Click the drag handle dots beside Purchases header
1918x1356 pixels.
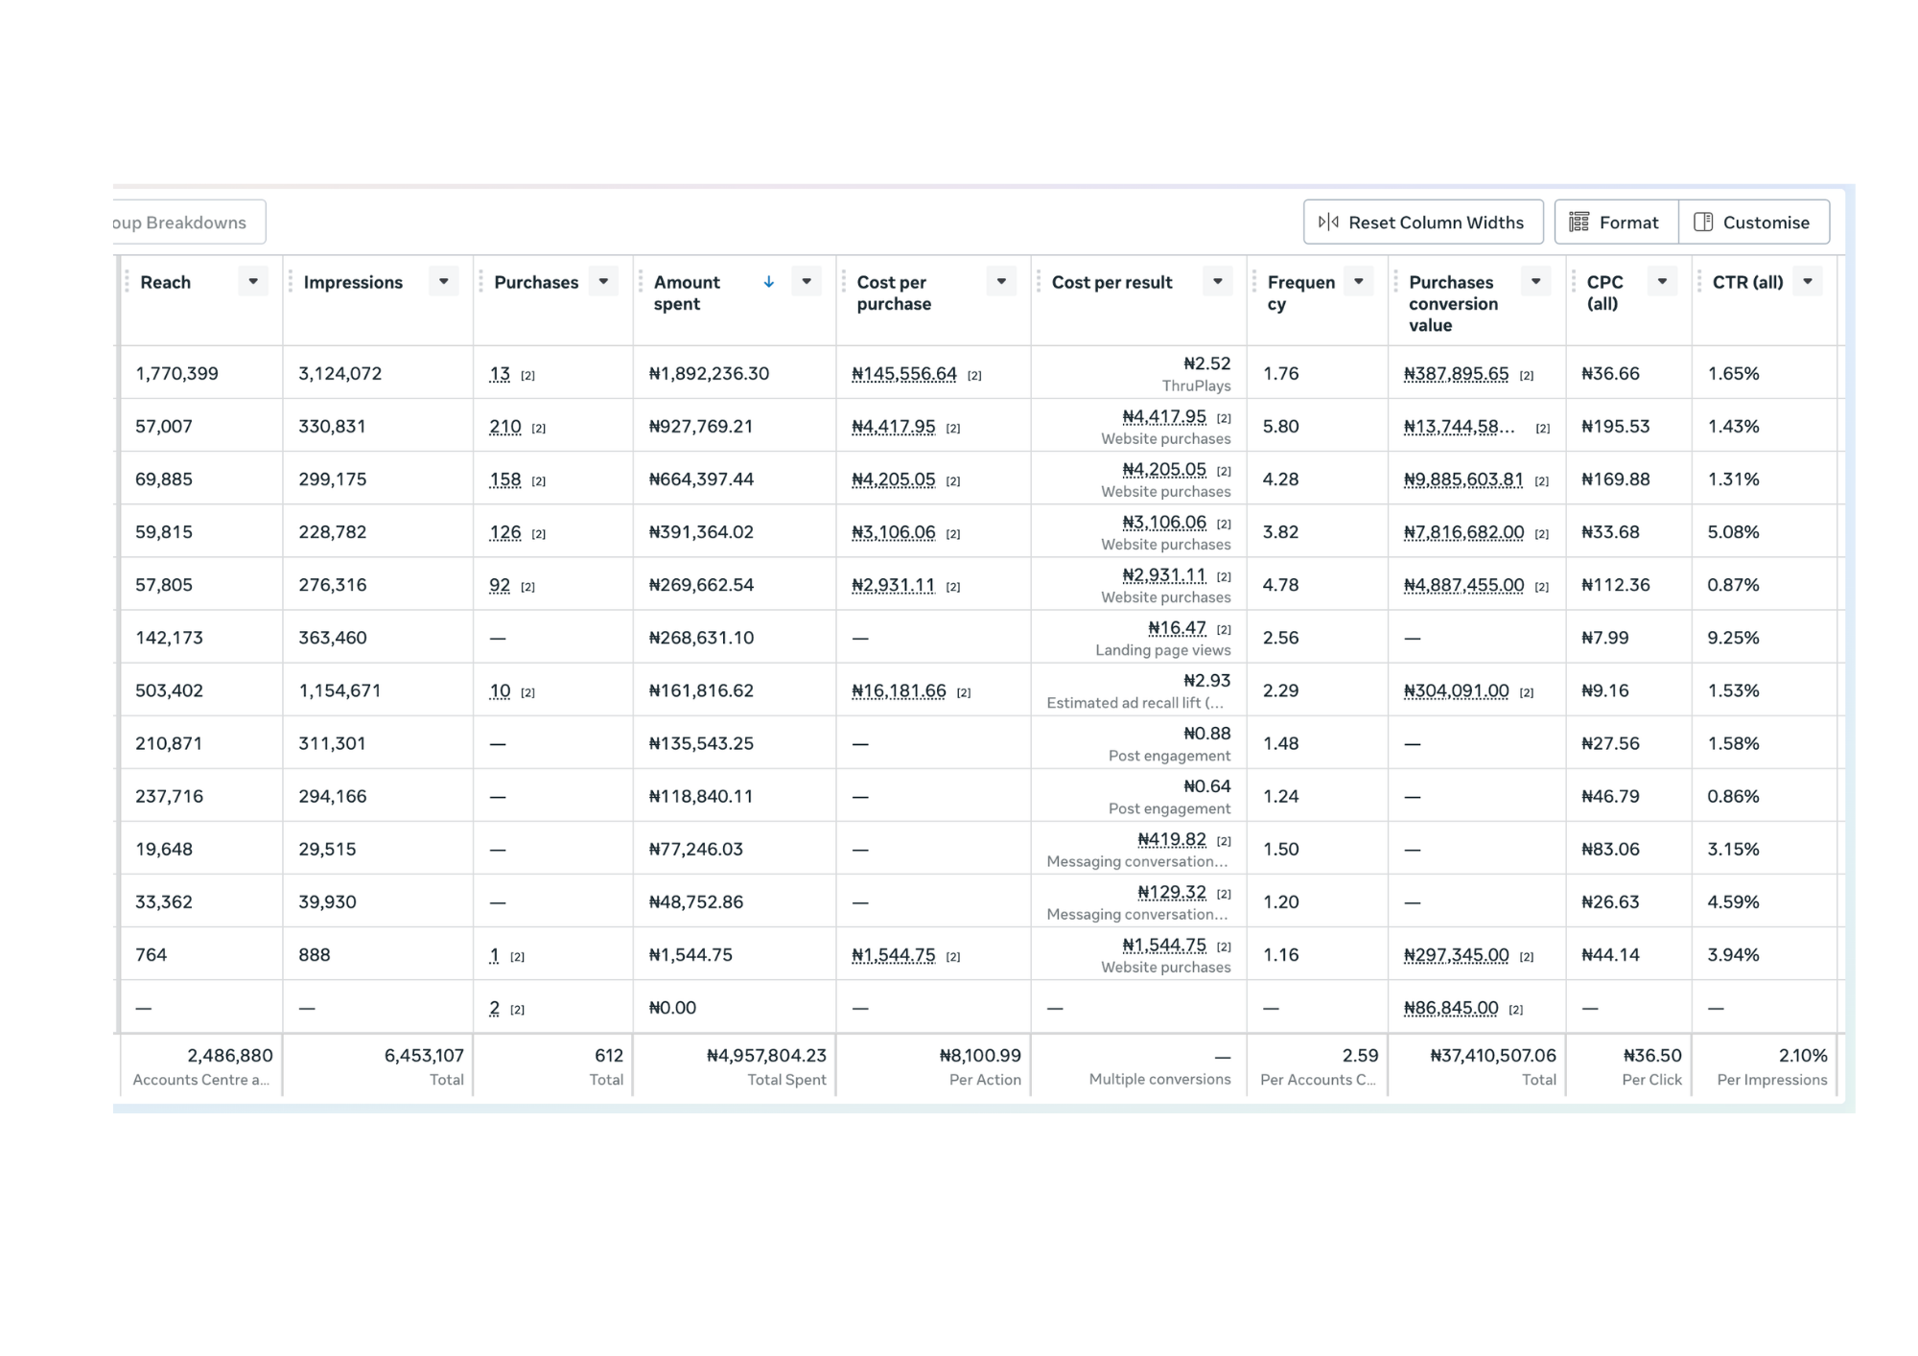(x=480, y=282)
